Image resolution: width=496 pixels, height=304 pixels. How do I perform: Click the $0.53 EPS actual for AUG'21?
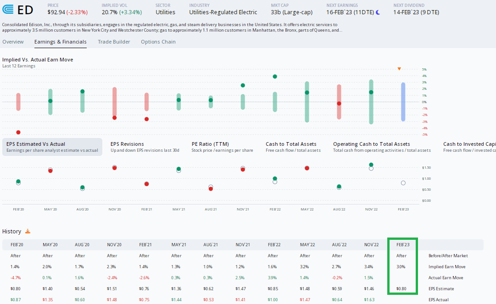[208, 299]
